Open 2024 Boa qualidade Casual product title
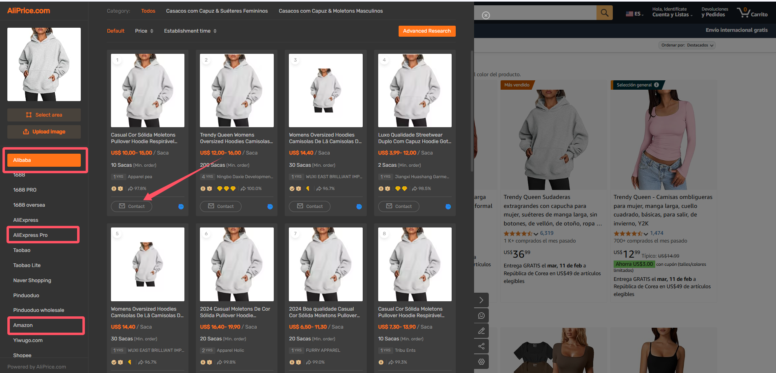This screenshot has height=373, width=776. (x=324, y=312)
